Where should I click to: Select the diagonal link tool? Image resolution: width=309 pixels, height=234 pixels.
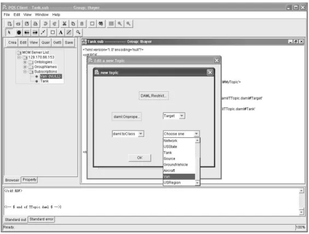43,32
